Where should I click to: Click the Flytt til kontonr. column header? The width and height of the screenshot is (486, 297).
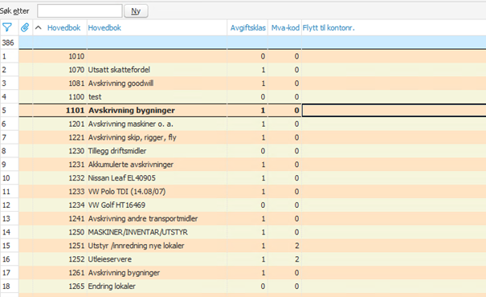click(329, 28)
